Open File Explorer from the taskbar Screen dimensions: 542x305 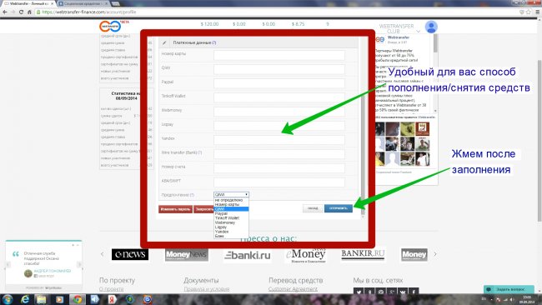[42, 299]
